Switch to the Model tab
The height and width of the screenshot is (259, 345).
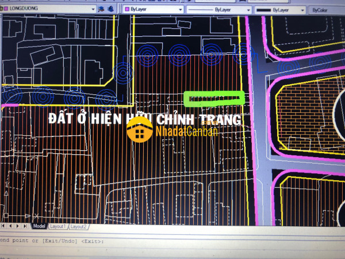coord(39,227)
